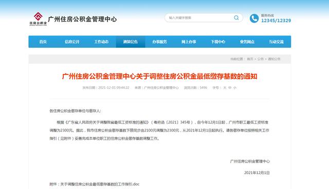Set font size to 大

point(225,88)
